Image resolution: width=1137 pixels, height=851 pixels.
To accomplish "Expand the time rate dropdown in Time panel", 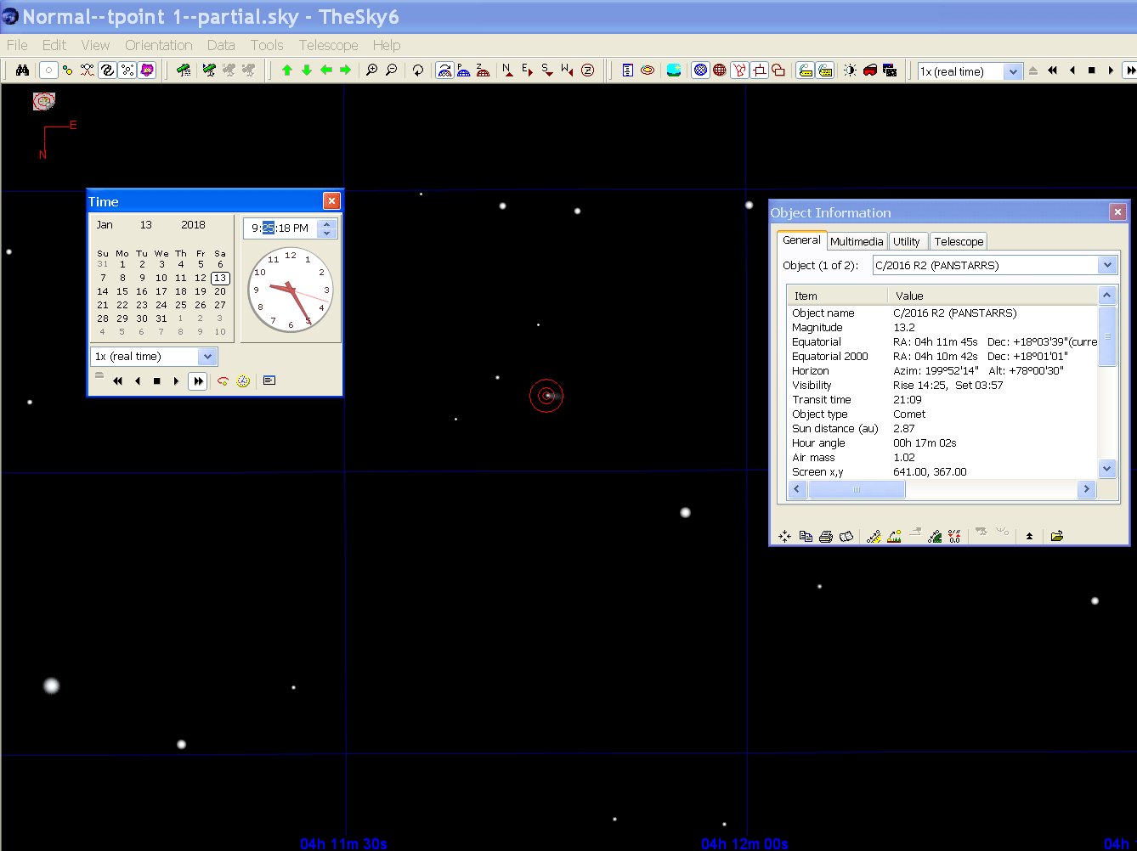I will [207, 357].
